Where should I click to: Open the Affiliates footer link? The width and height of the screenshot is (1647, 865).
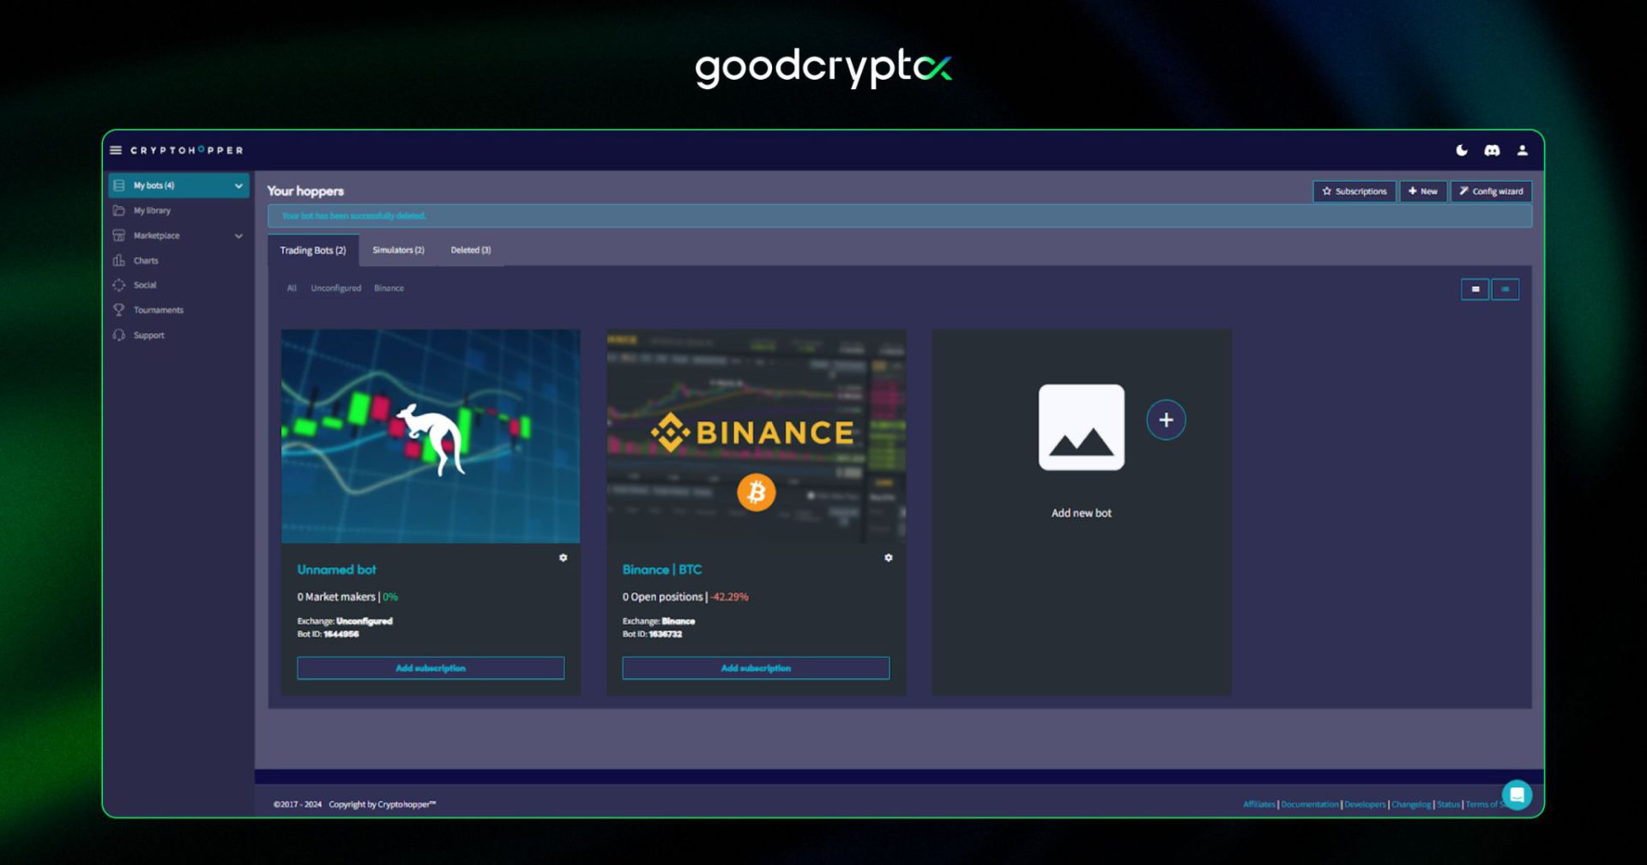tap(1259, 805)
